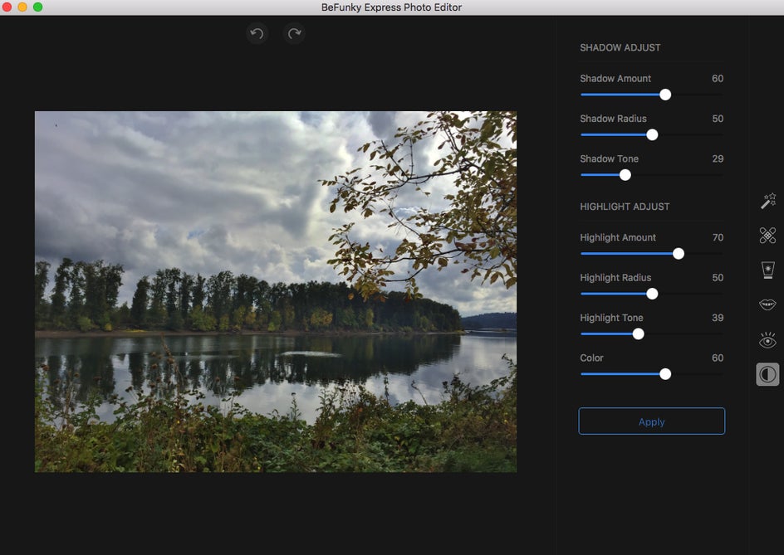Click the undo arrow icon
Viewport: 784px width, 555px height.
point(257,33)
